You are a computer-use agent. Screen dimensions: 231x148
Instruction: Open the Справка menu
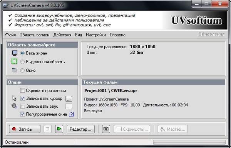pyautogui.click(x=117, y=35)
